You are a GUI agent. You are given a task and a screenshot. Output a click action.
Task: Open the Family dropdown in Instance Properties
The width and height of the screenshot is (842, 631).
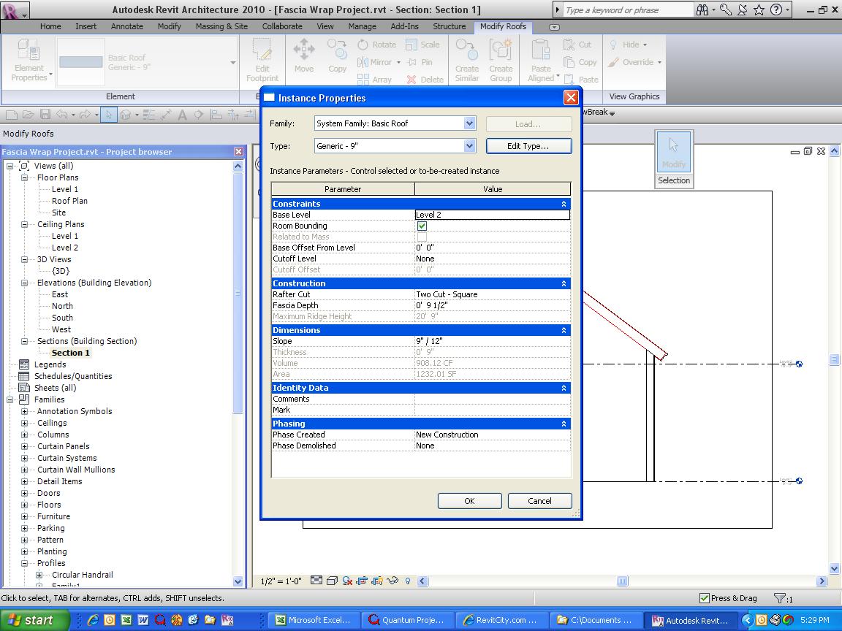(x=469, y=123)
